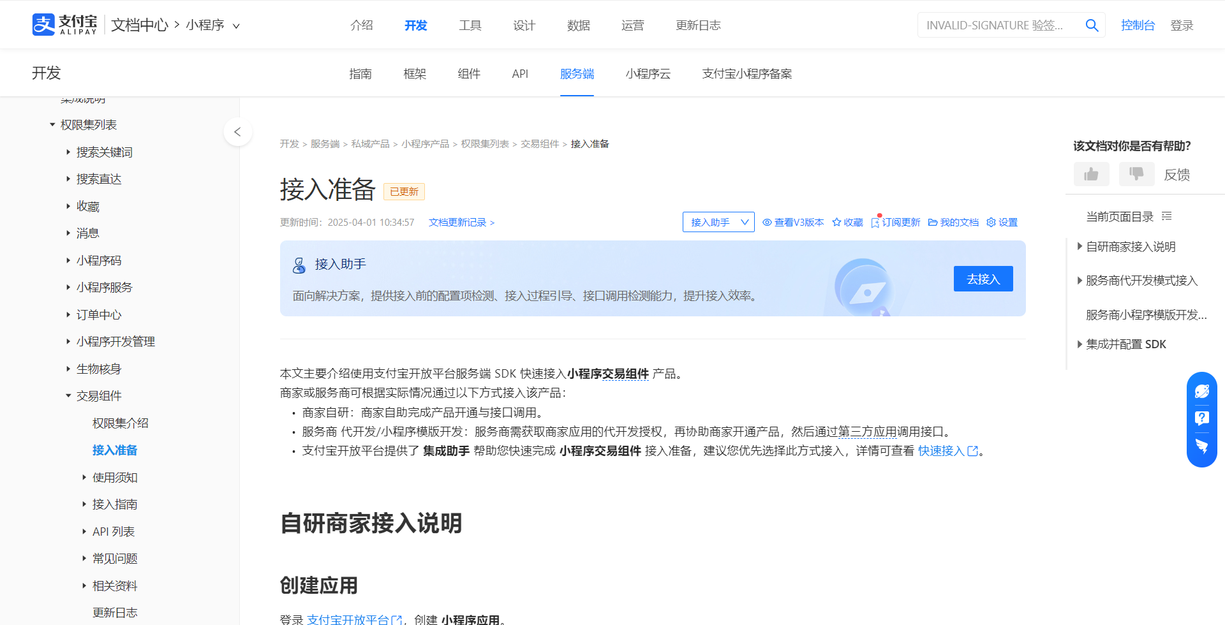
Task: Click the floating help question icon
Action: (1202, 418)
